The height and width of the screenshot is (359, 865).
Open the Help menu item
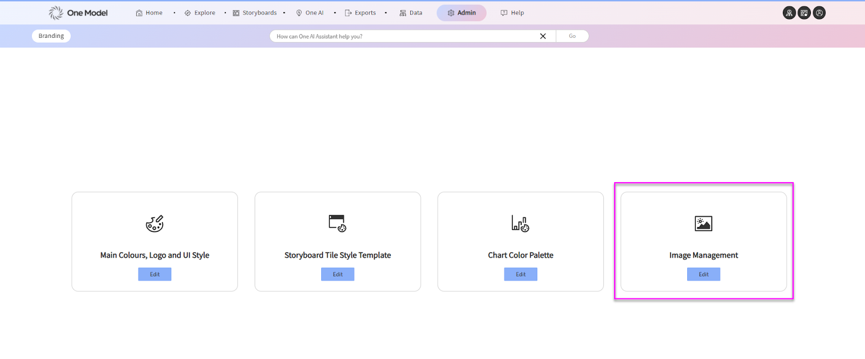pyautogui.click(x=512, y=13)
